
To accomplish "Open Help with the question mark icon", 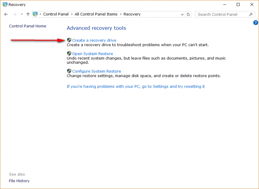I will coord(256,23).
